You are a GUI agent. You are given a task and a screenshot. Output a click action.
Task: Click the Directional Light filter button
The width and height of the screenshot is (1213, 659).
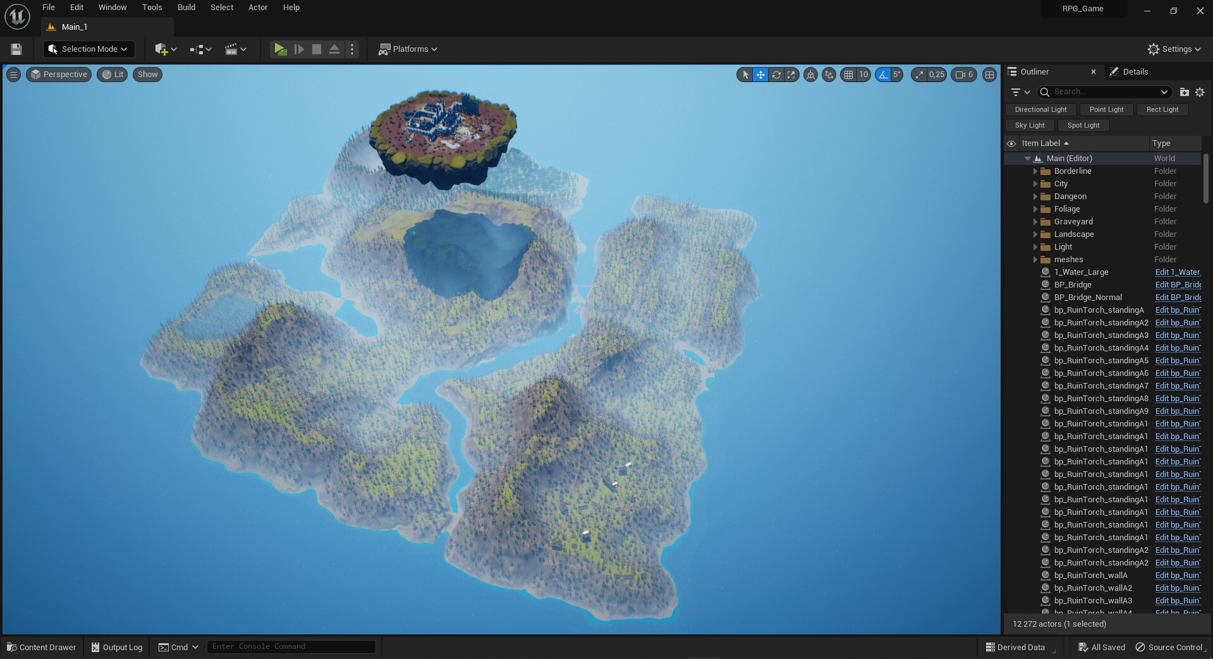pyautogui.click(x=1040, y=109)
